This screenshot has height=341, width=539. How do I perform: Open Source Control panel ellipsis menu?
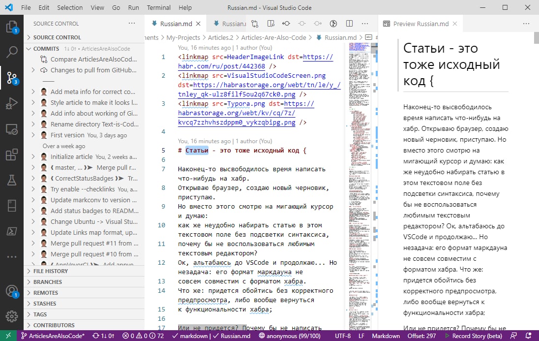(x=132, y=24)
